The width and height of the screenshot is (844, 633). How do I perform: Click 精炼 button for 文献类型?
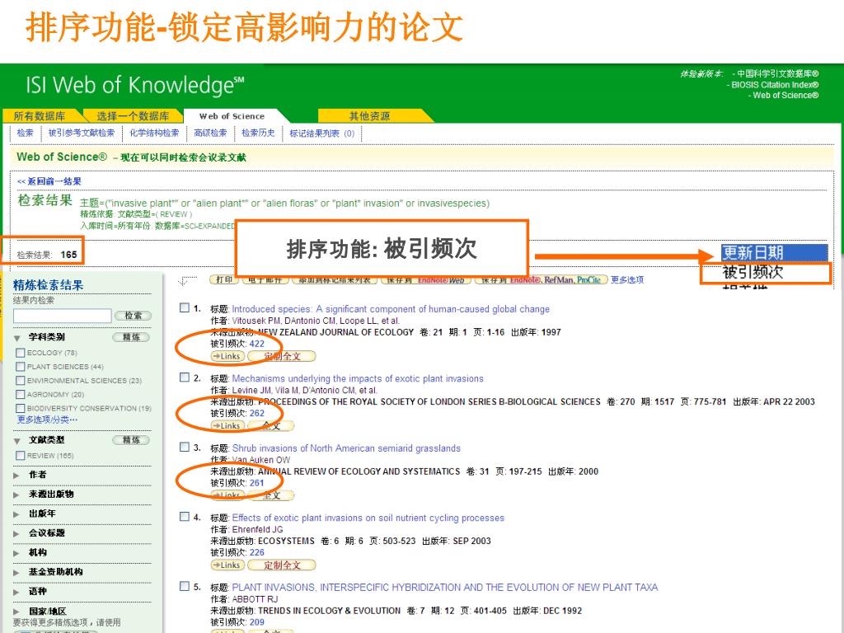(131, 440)
